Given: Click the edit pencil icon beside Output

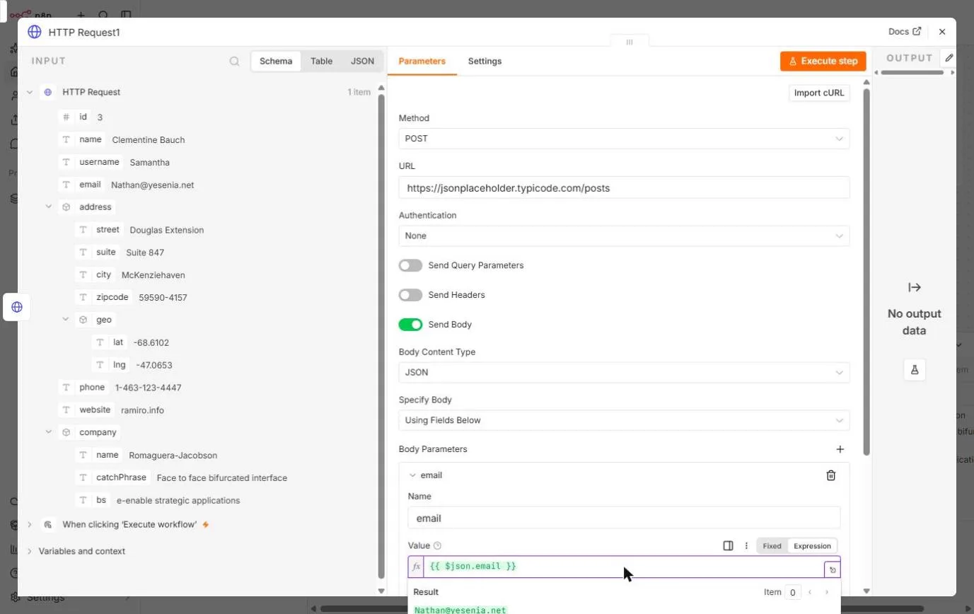Looking at the screenshot, I should (949, 58).
